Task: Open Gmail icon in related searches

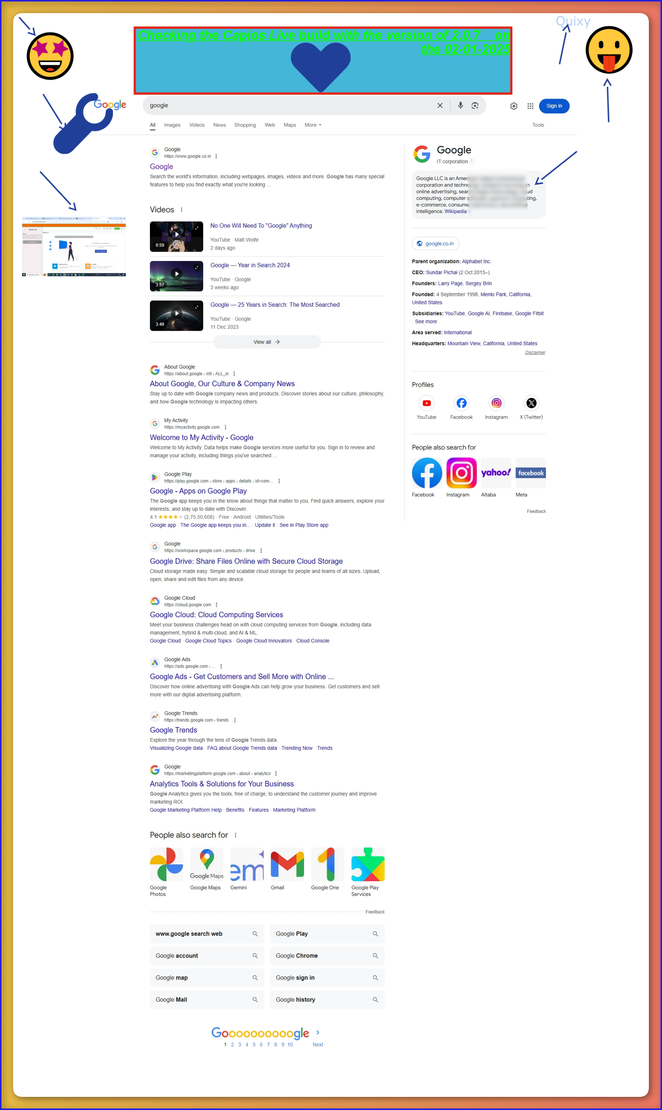Action: [x=287, y=864]
